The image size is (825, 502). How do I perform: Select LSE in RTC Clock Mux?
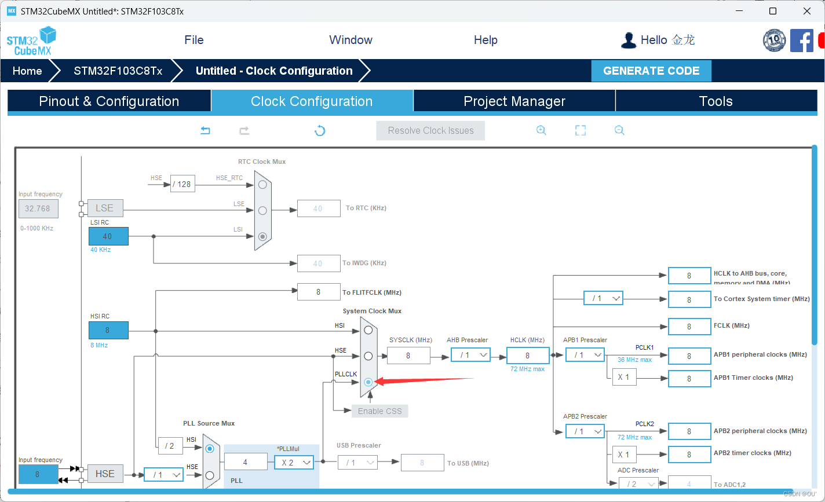(262, 210)
